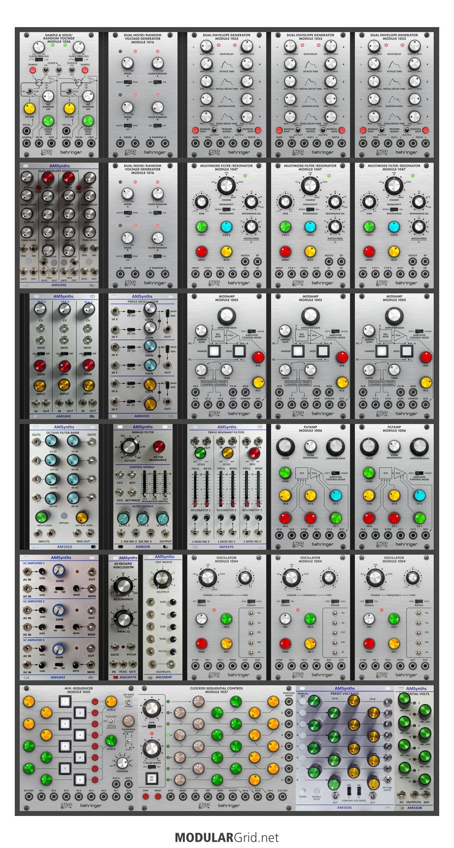Select the AM1035 Triple Modulator module

click(x=143, y=356)
